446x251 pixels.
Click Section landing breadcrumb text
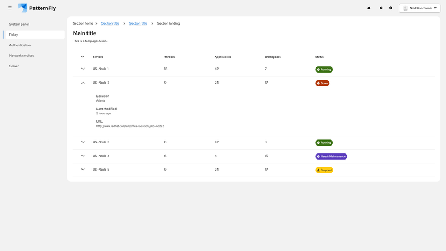[168, 23]
